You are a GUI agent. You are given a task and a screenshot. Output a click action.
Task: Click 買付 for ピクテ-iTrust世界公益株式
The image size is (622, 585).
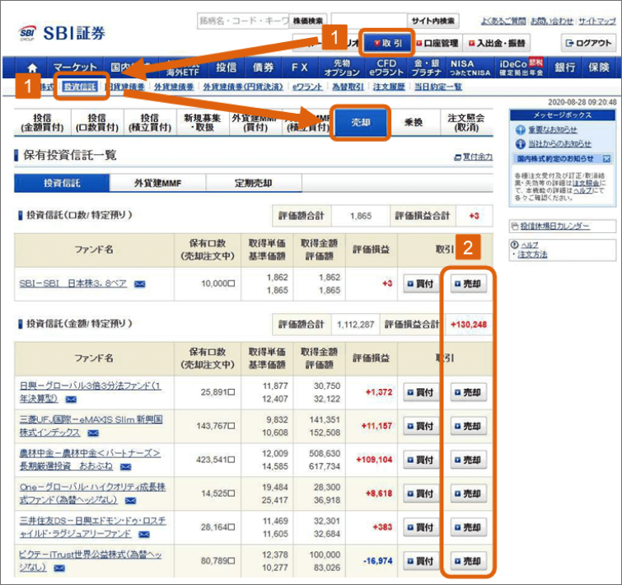[420, 561]
